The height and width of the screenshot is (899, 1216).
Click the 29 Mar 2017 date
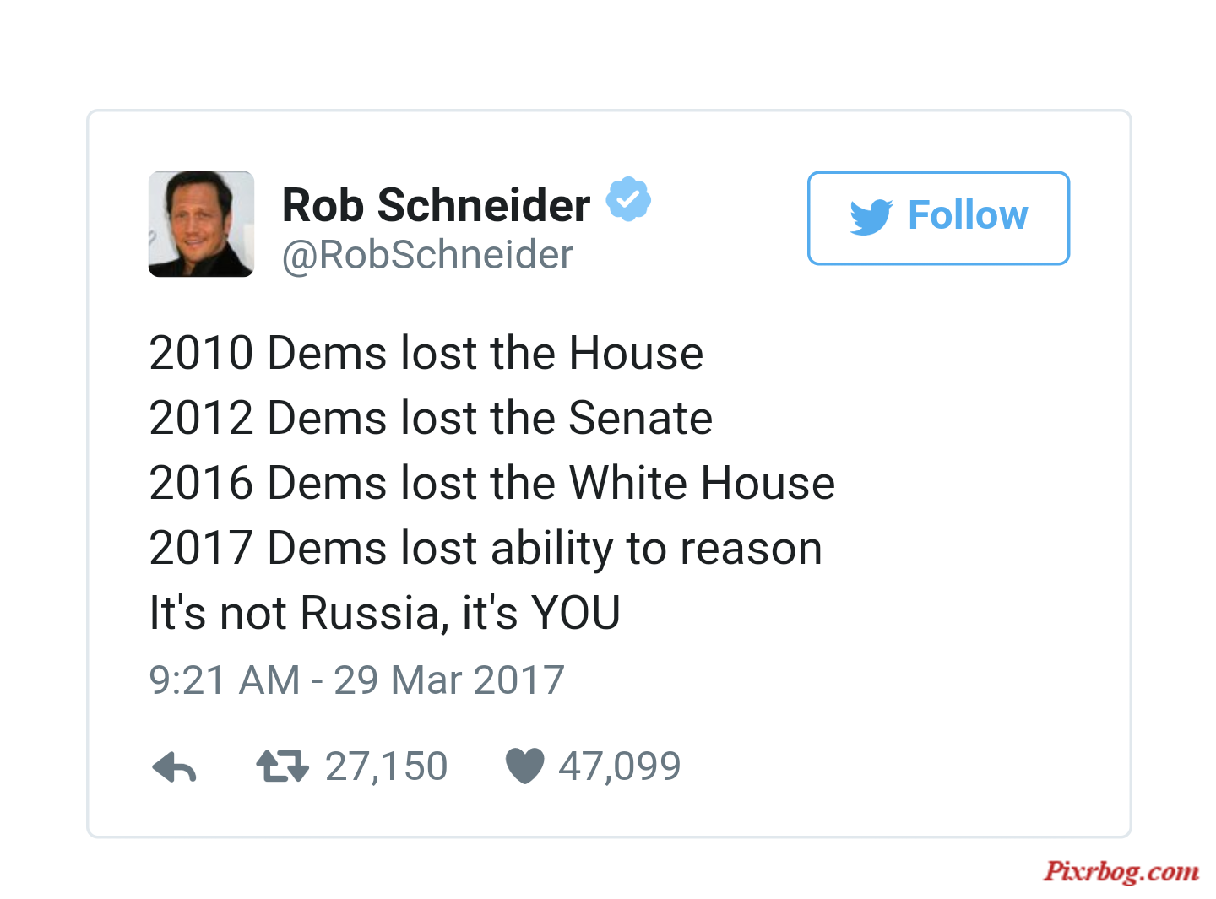(449, 680)
